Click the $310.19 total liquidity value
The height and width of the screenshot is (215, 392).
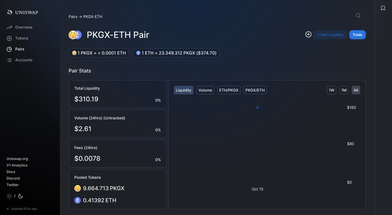pos(86,99)
